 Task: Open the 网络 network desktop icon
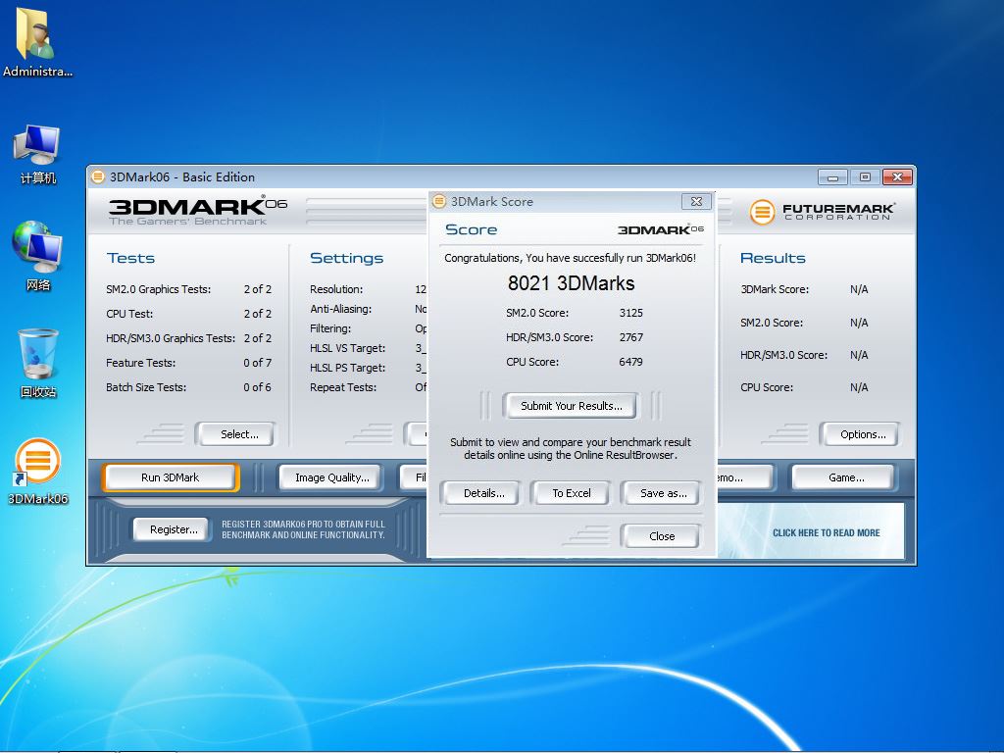(x=37, y=256)
